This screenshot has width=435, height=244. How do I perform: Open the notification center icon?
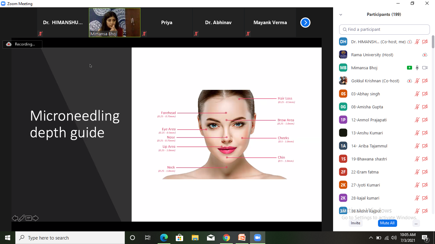click(425, 238)
